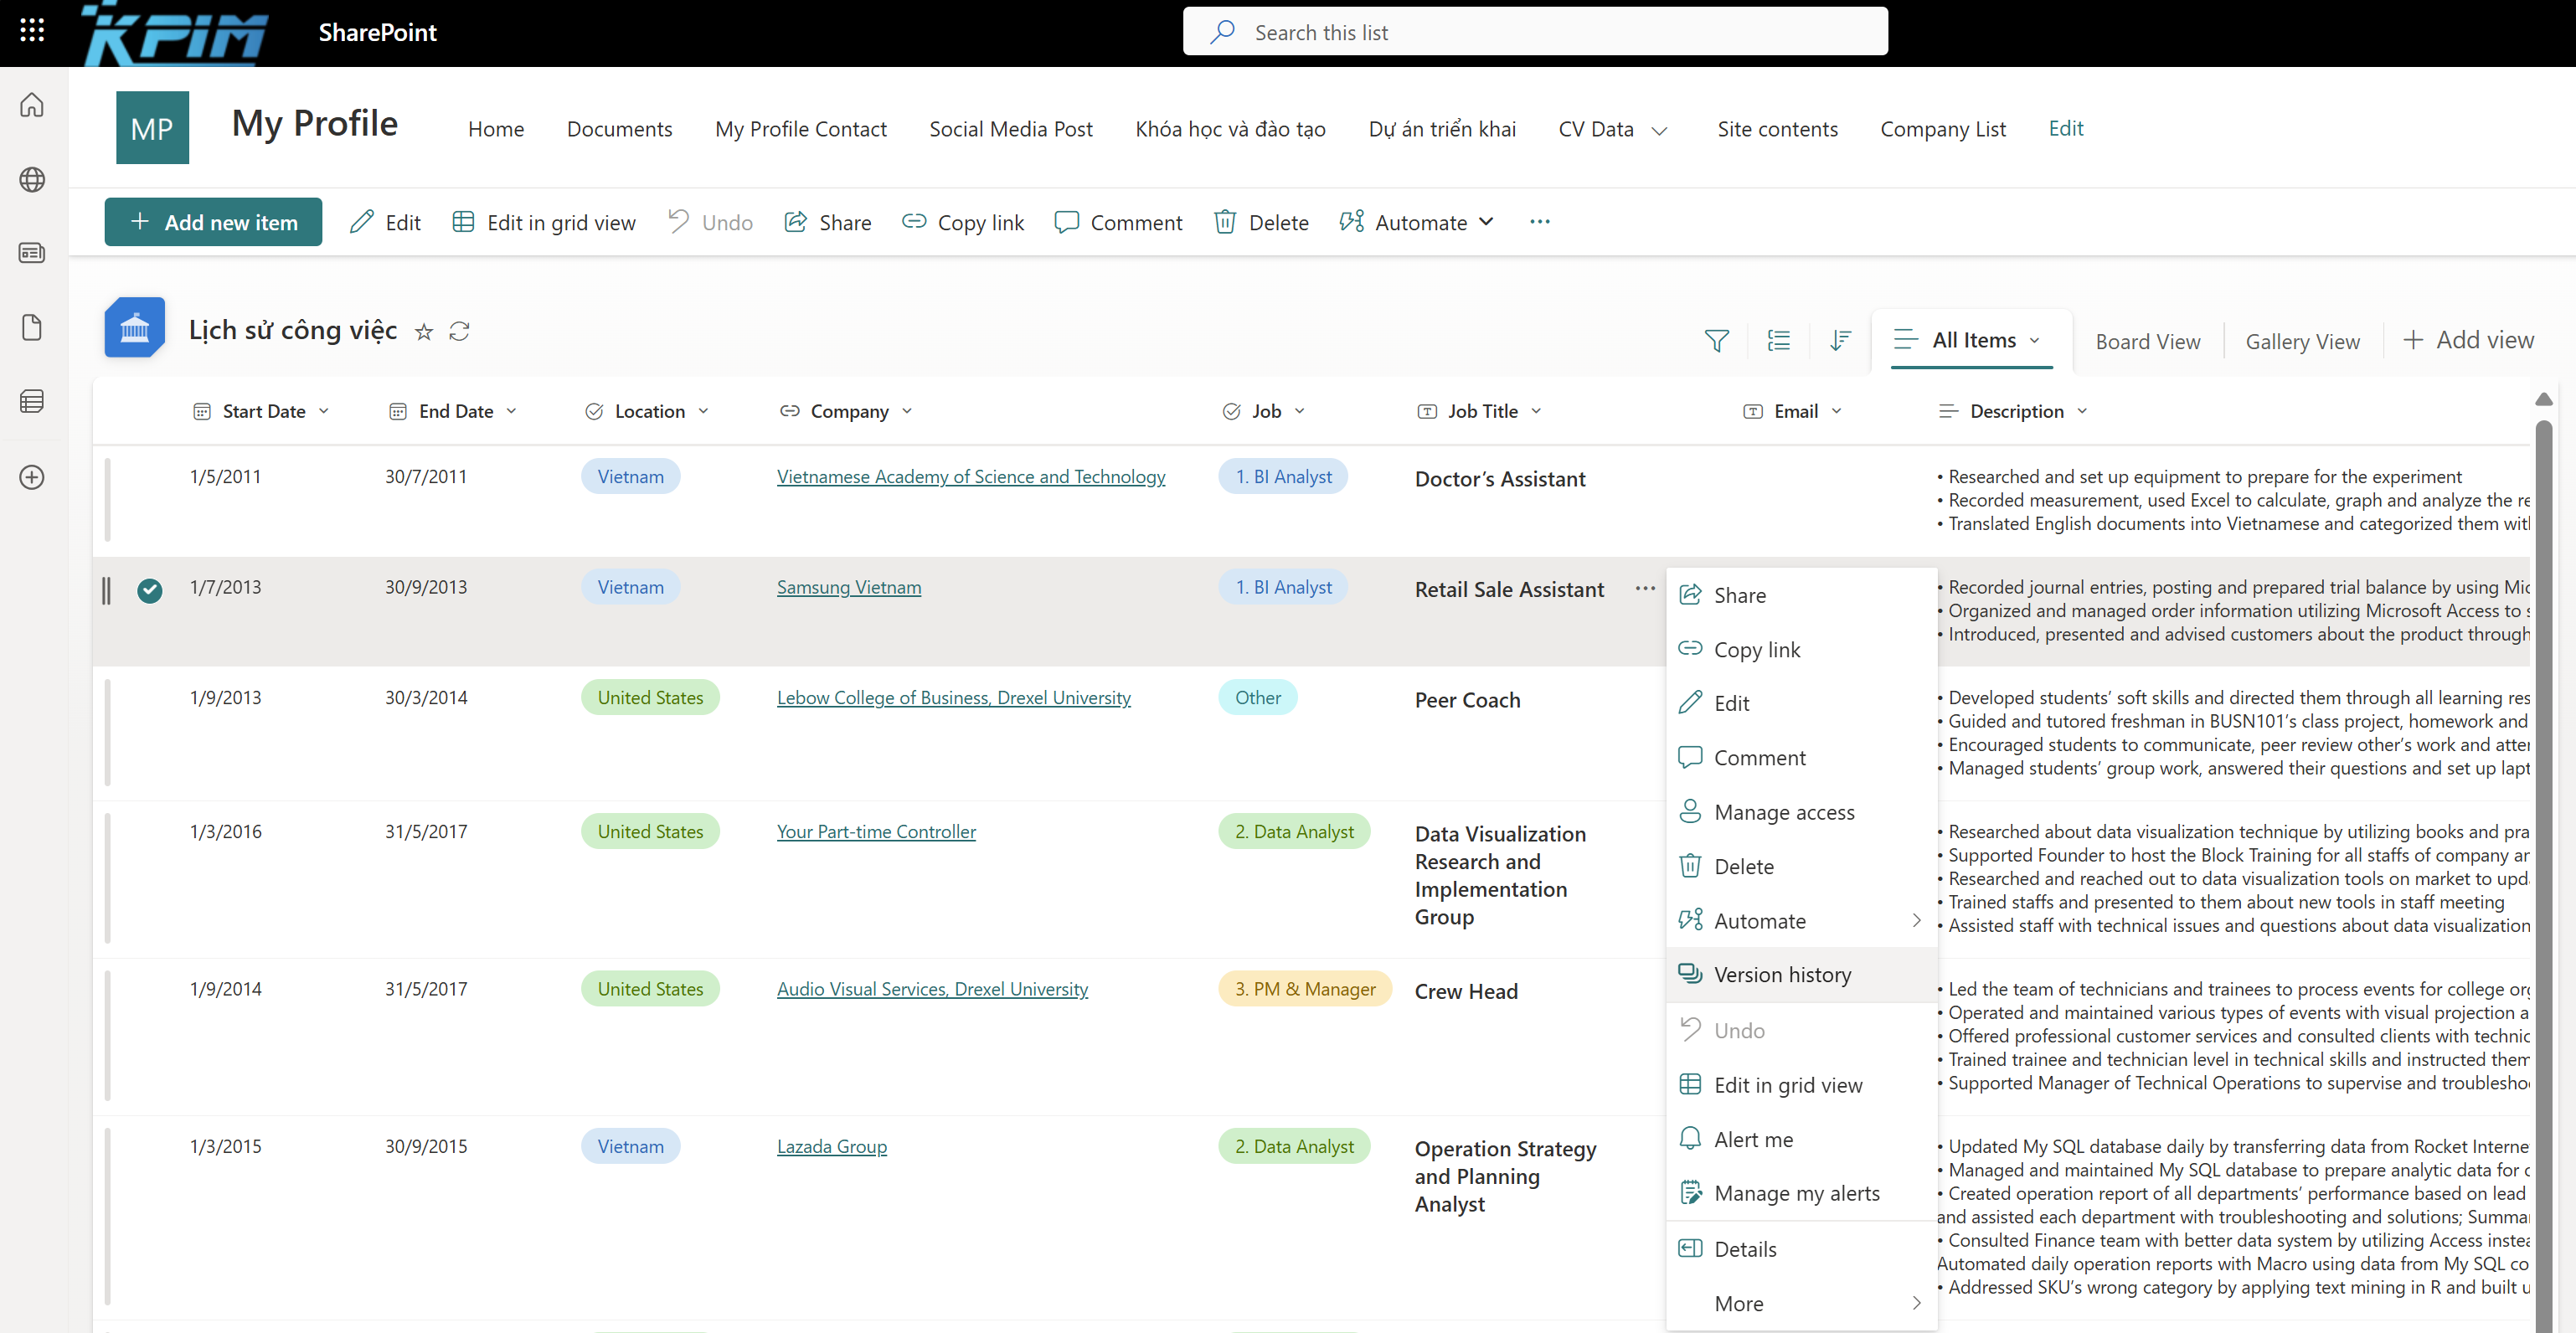This screenshot has width=2576, height=1333.
Task: Open ellipsis beside Retail Sale Assistant
Action: click(1645, 588)
